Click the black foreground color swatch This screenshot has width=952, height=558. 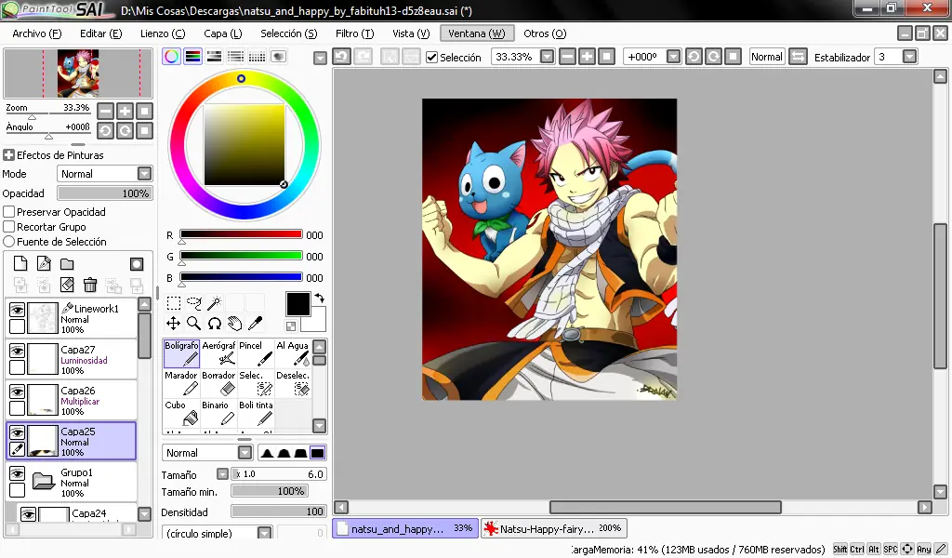(x=298, y=304)
